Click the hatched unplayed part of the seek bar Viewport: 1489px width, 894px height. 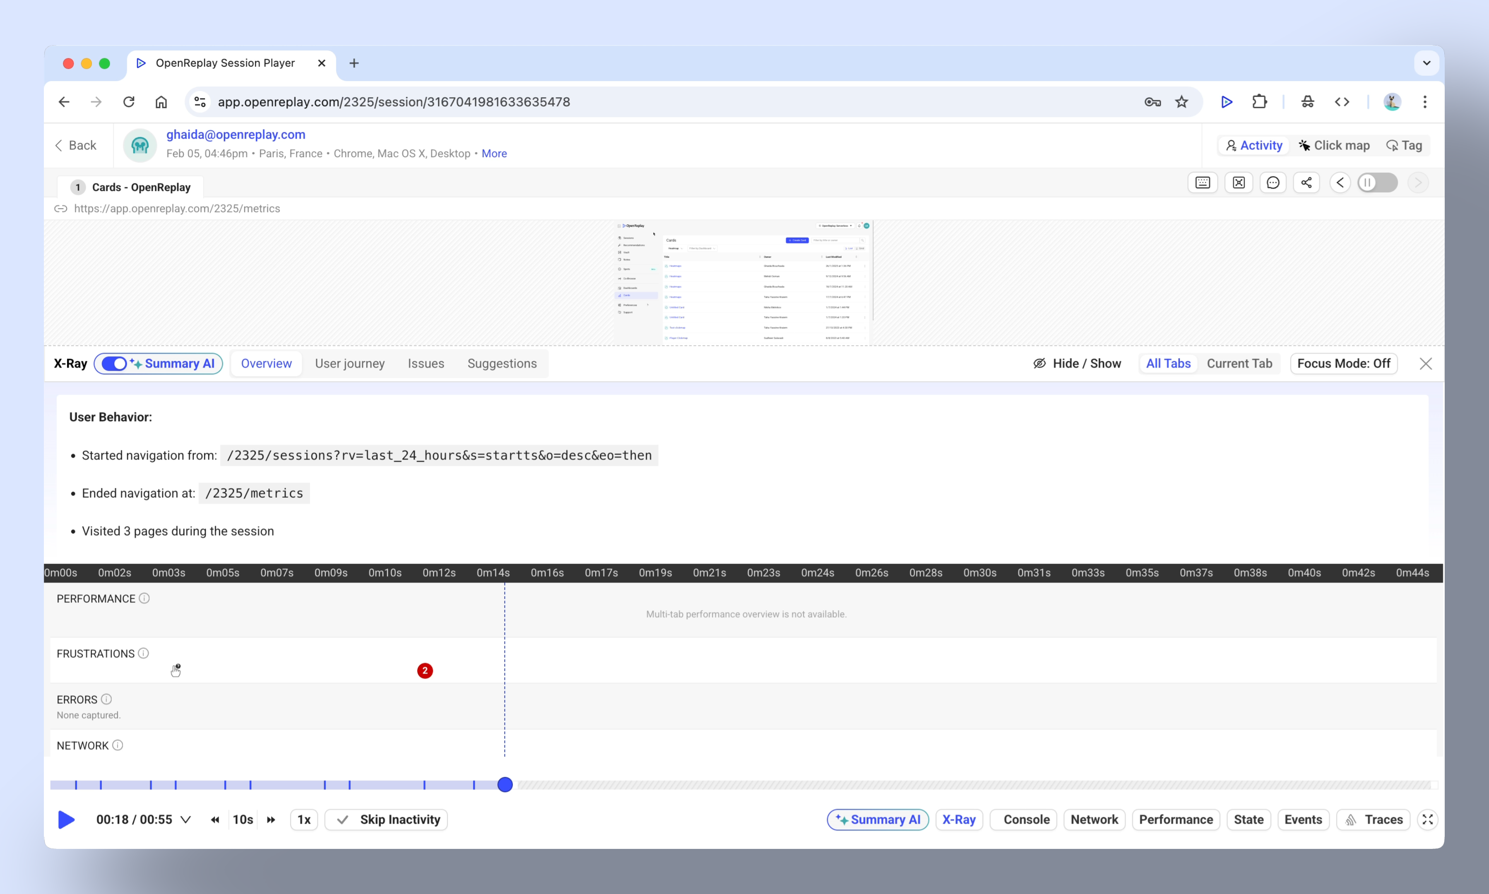pos(973,784)
